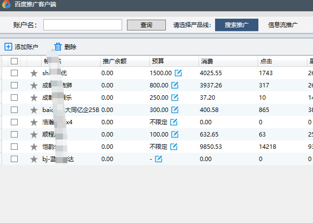Edit the dash budget in bj- row
This screenshot has width=313, height=223.
tap(158, 159)
